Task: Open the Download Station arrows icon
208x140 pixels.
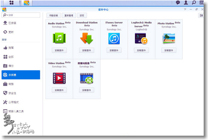Action: pyautogui.click(x=87, y=38)
